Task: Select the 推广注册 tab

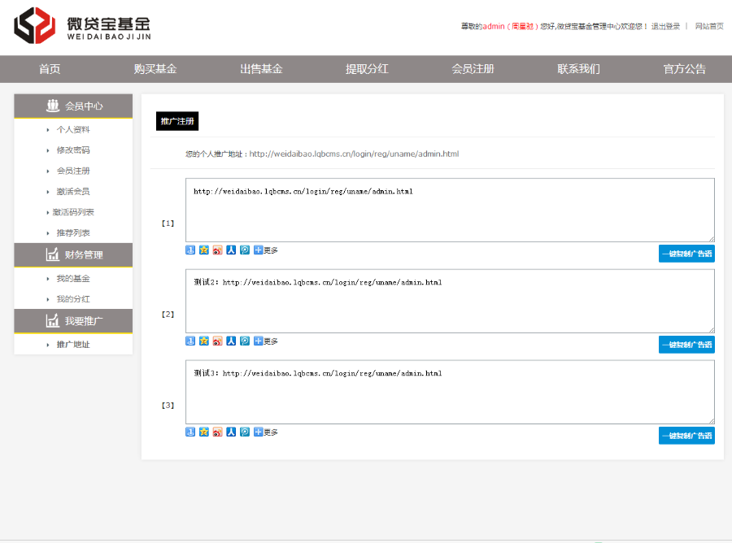Action: click(x=177, y=121)
